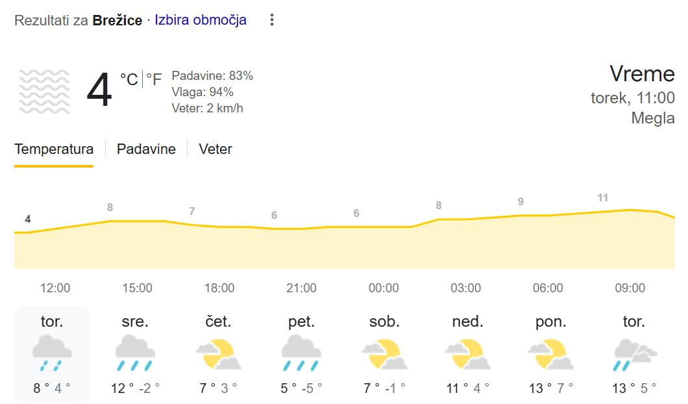
Task: Click the Brežice location label
Action: tap(118, 19)
